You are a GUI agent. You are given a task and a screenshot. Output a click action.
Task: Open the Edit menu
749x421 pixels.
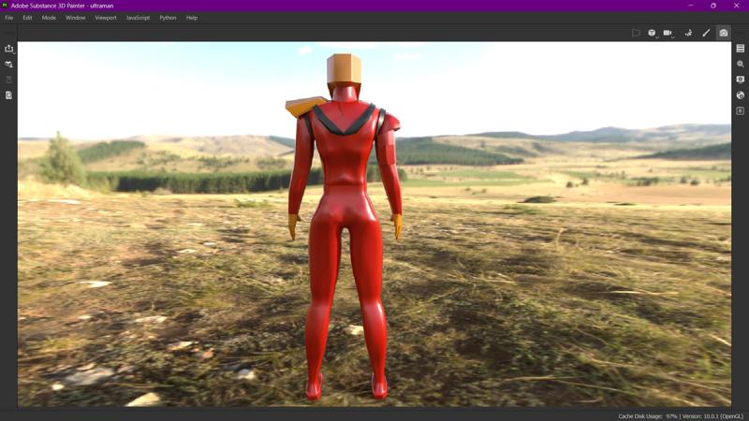pos(27,18)
